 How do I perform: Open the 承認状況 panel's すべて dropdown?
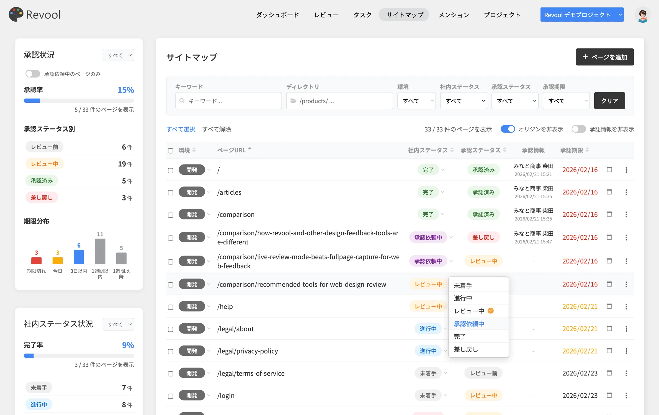[118, 55]
